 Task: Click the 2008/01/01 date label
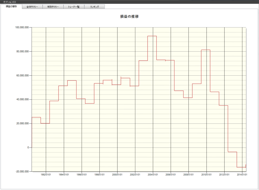click(x=188, y=175)
